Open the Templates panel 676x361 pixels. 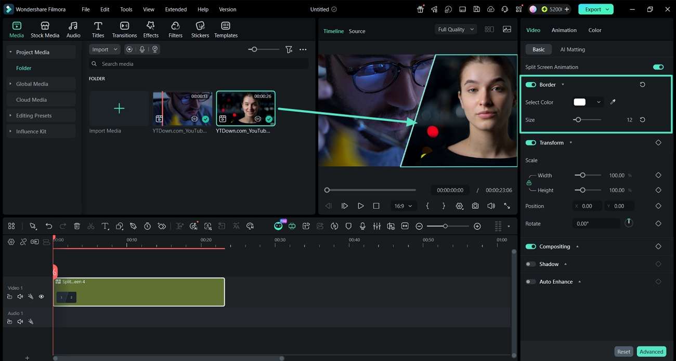tap(226, 30)
